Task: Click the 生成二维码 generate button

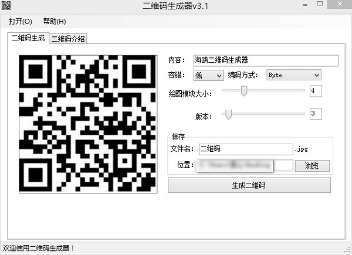Action: [x=249, y=185]
